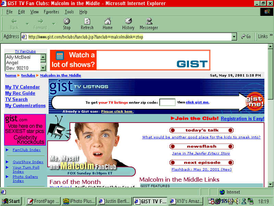
Task: Expand the Links toolbar chevron
Action: coord(271,35)
